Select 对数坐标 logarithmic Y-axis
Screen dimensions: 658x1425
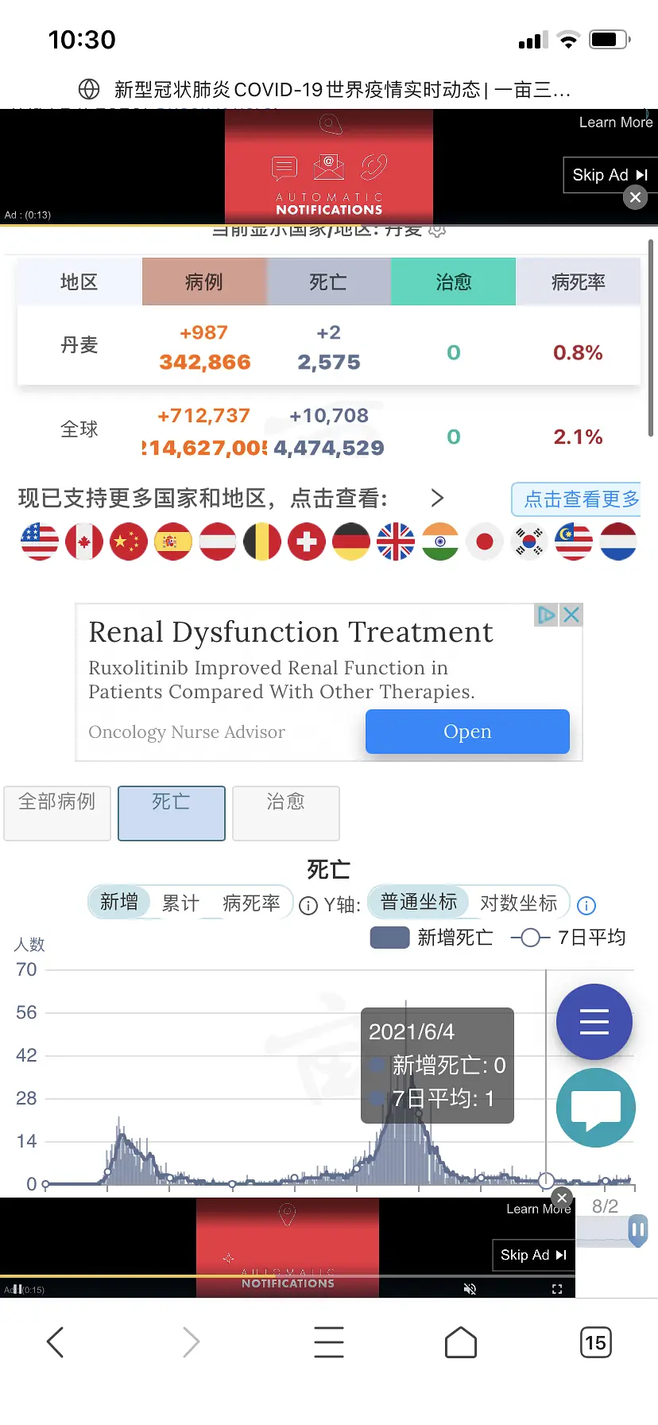518,903
